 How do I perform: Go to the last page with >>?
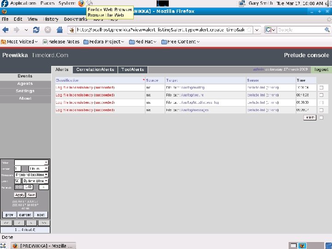click(44, 223)
